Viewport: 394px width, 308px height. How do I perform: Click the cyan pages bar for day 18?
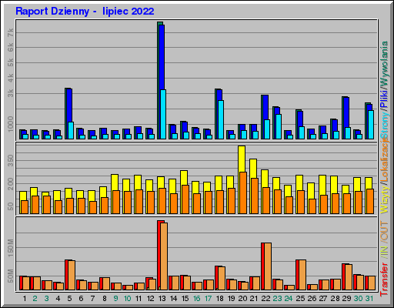[x=221, y=119]
